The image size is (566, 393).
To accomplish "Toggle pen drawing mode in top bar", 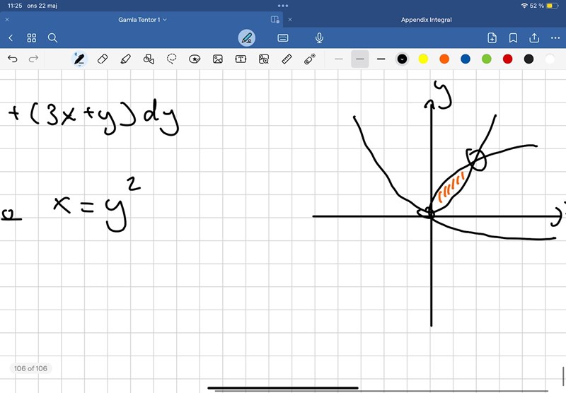I will pyautogui.click(x=246, y=37).
